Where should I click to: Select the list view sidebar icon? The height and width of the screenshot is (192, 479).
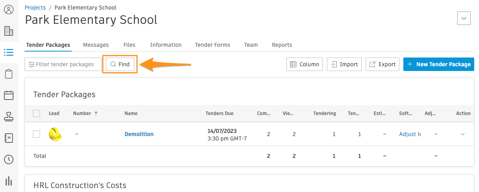[9, 52]
